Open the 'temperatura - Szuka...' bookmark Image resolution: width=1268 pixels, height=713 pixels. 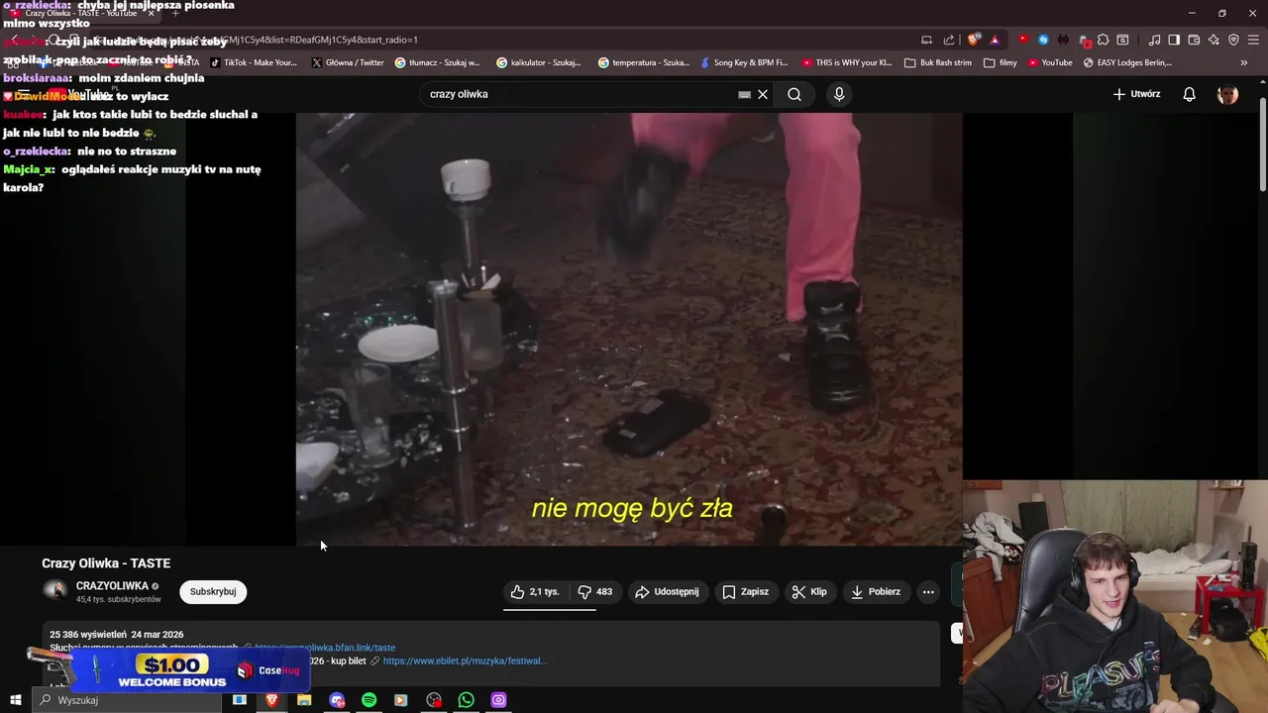click(644, 62)
